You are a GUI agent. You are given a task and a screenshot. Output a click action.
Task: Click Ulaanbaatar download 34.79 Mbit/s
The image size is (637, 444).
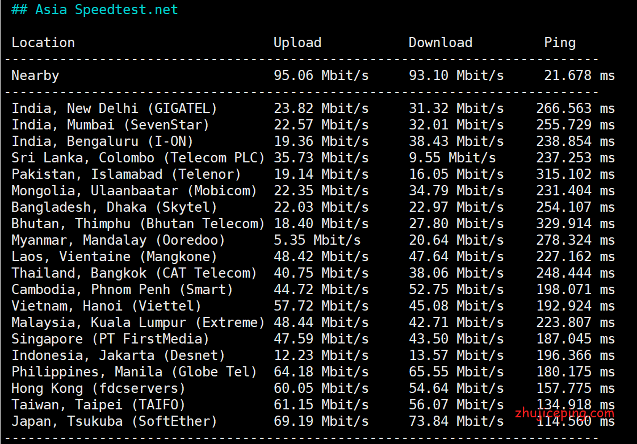click(456, 191)
